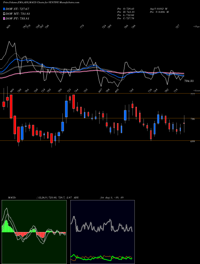Click the 'Pre V: 0.056 M' volume text
Viewport: 200px width, 264px height.
[159, 12]
